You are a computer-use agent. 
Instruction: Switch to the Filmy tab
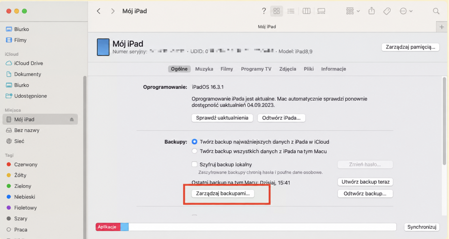pyautogui.click(x=226, y=69)
